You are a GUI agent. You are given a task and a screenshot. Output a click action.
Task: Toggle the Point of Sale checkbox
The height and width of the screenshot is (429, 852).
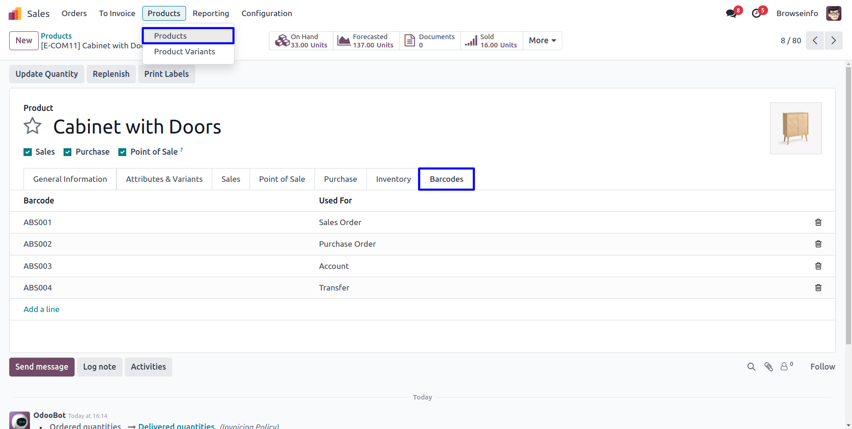coord(123,152)
